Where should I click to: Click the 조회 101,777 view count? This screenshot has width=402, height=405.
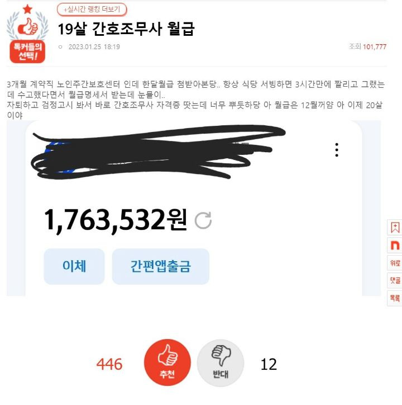[367, 47]
